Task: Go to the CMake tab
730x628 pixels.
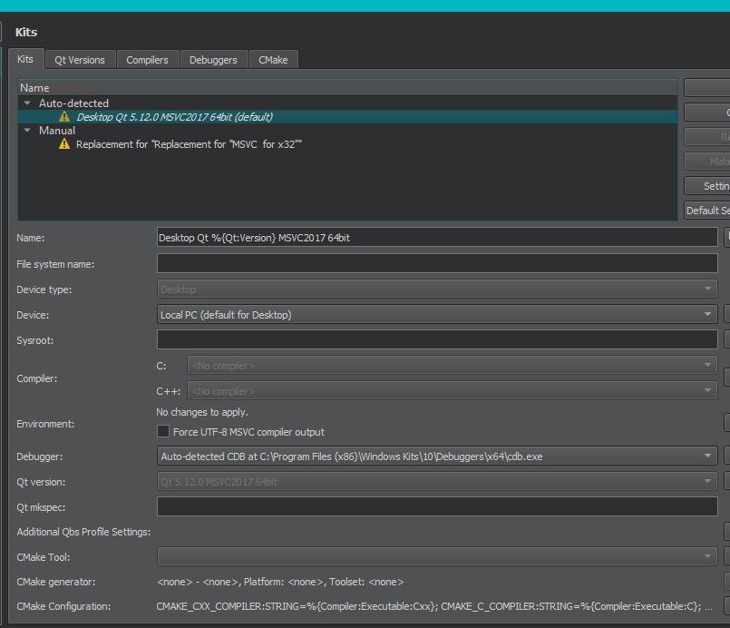Action: pos(273,60)
